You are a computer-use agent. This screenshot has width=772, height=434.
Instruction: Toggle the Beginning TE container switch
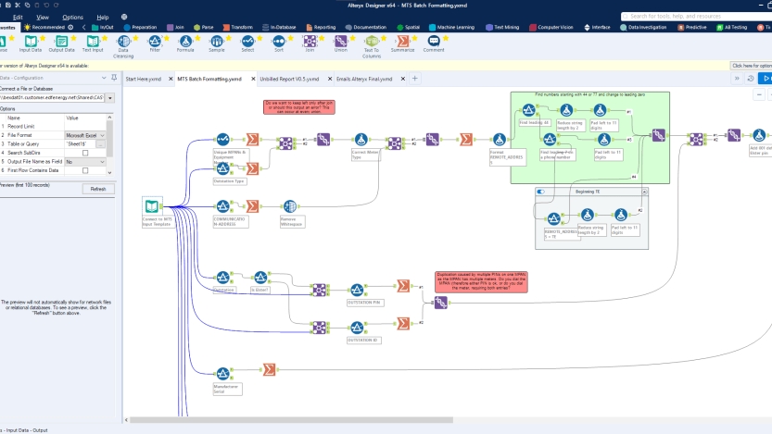(x=541, y=192)
